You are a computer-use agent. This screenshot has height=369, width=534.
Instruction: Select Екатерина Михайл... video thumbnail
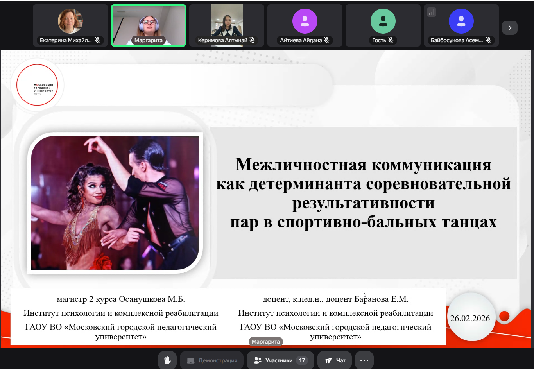[70, 21]
